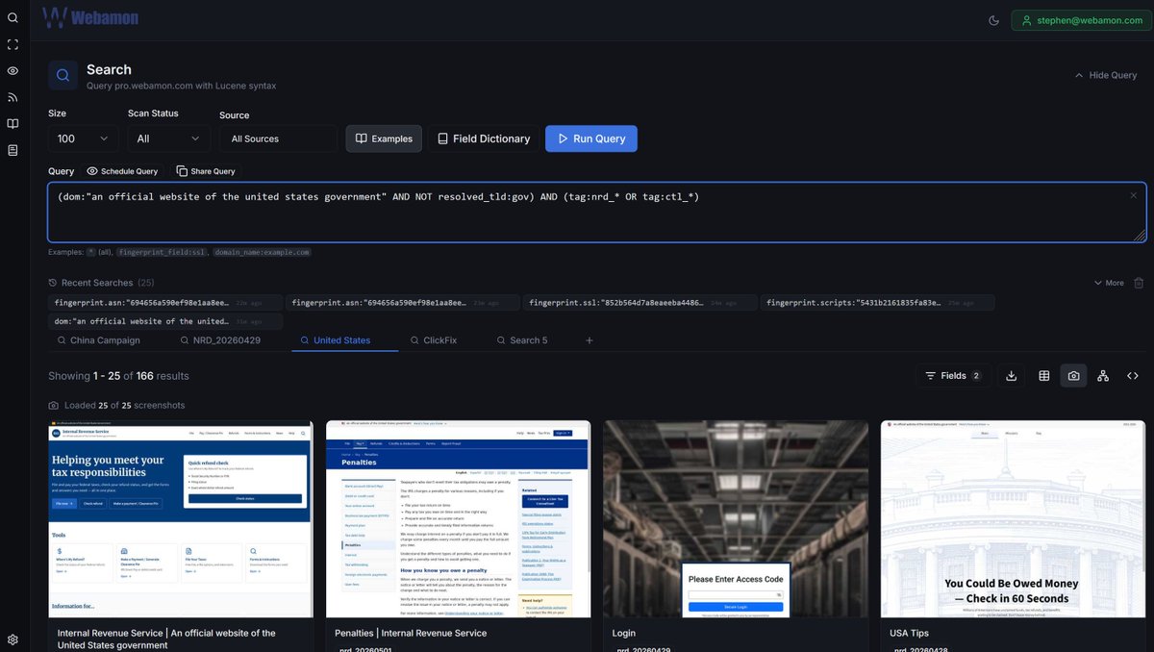Viewport: 1154px width, 652px height.
Task: Click example chip domain_name:example.com
Action: pos(263,252)
